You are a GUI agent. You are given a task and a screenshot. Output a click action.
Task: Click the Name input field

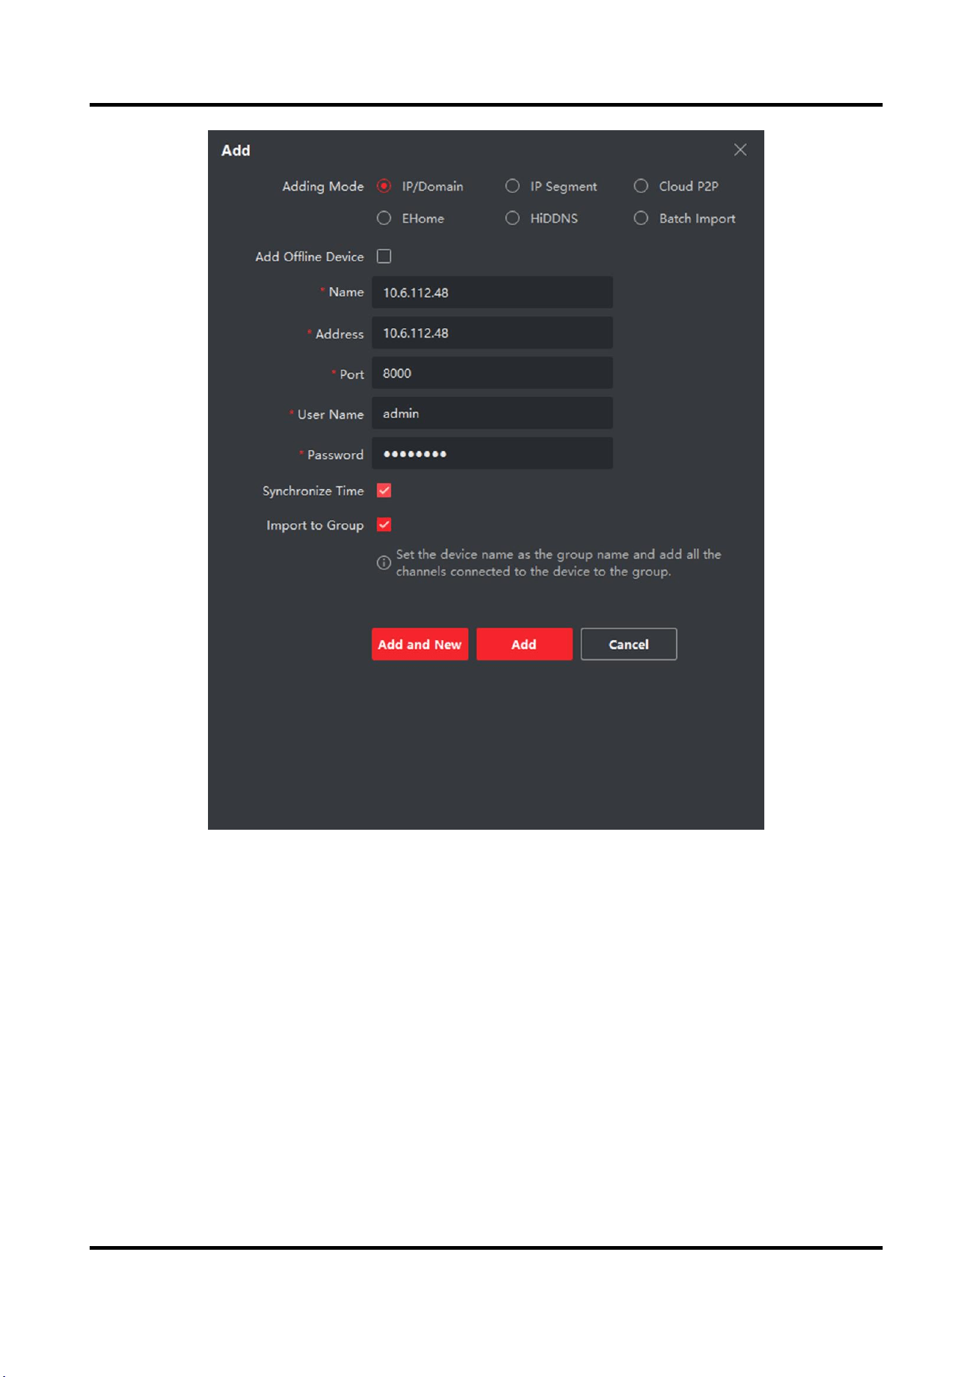[492, 292]
